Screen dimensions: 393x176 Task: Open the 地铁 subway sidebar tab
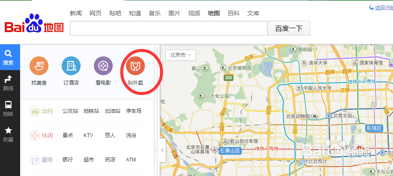(x=8, y=109)
